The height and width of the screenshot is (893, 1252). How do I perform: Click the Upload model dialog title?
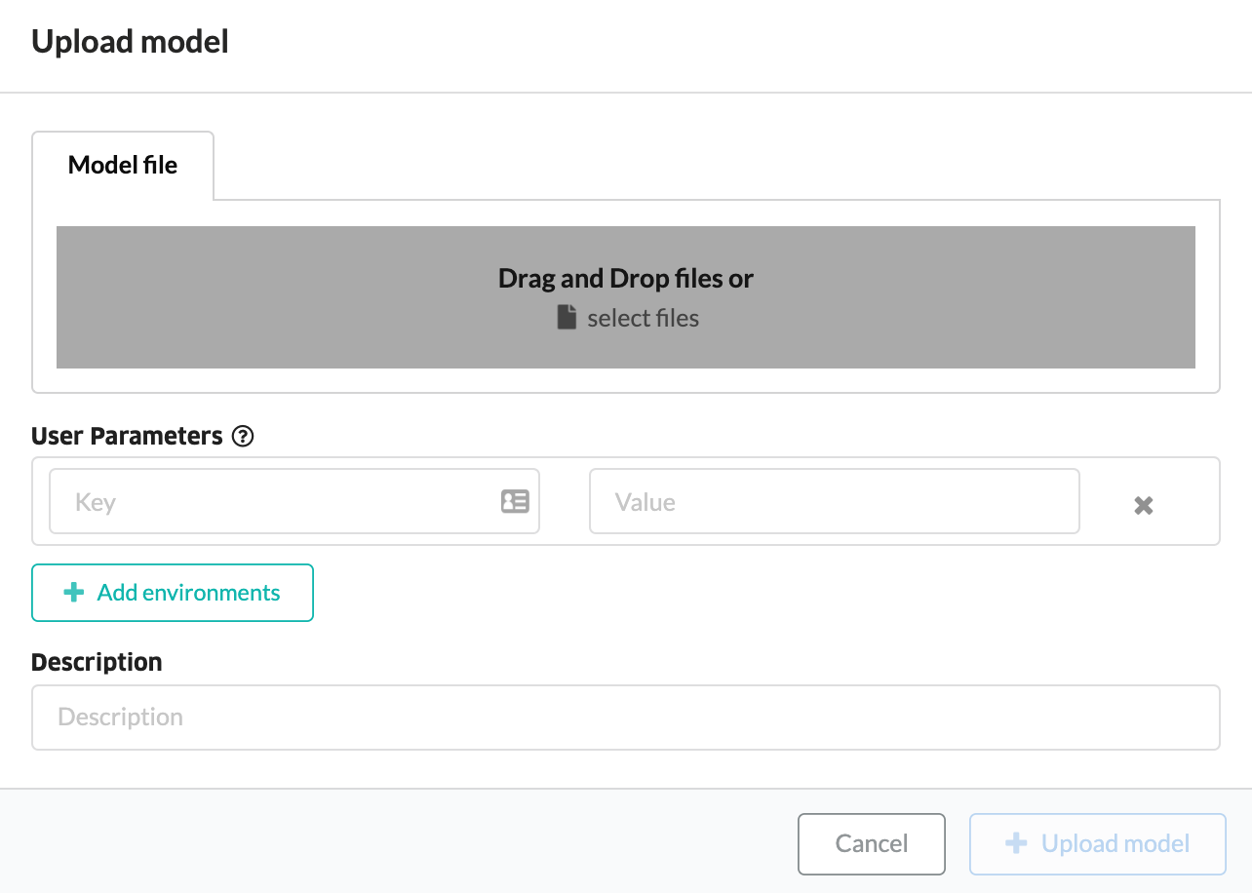point(130,42)
